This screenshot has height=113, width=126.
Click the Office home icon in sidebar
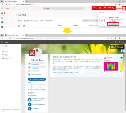(2, 13)
